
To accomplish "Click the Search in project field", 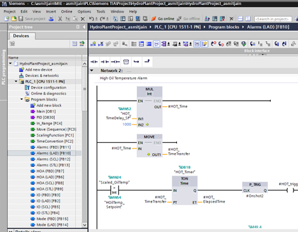I will pos(273,19).
